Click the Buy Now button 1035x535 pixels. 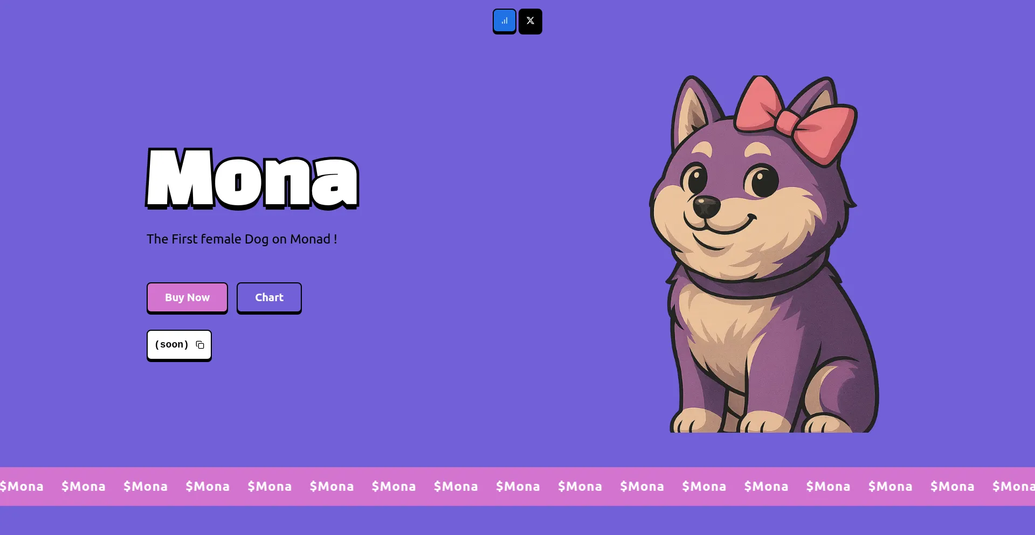point(187,297)
